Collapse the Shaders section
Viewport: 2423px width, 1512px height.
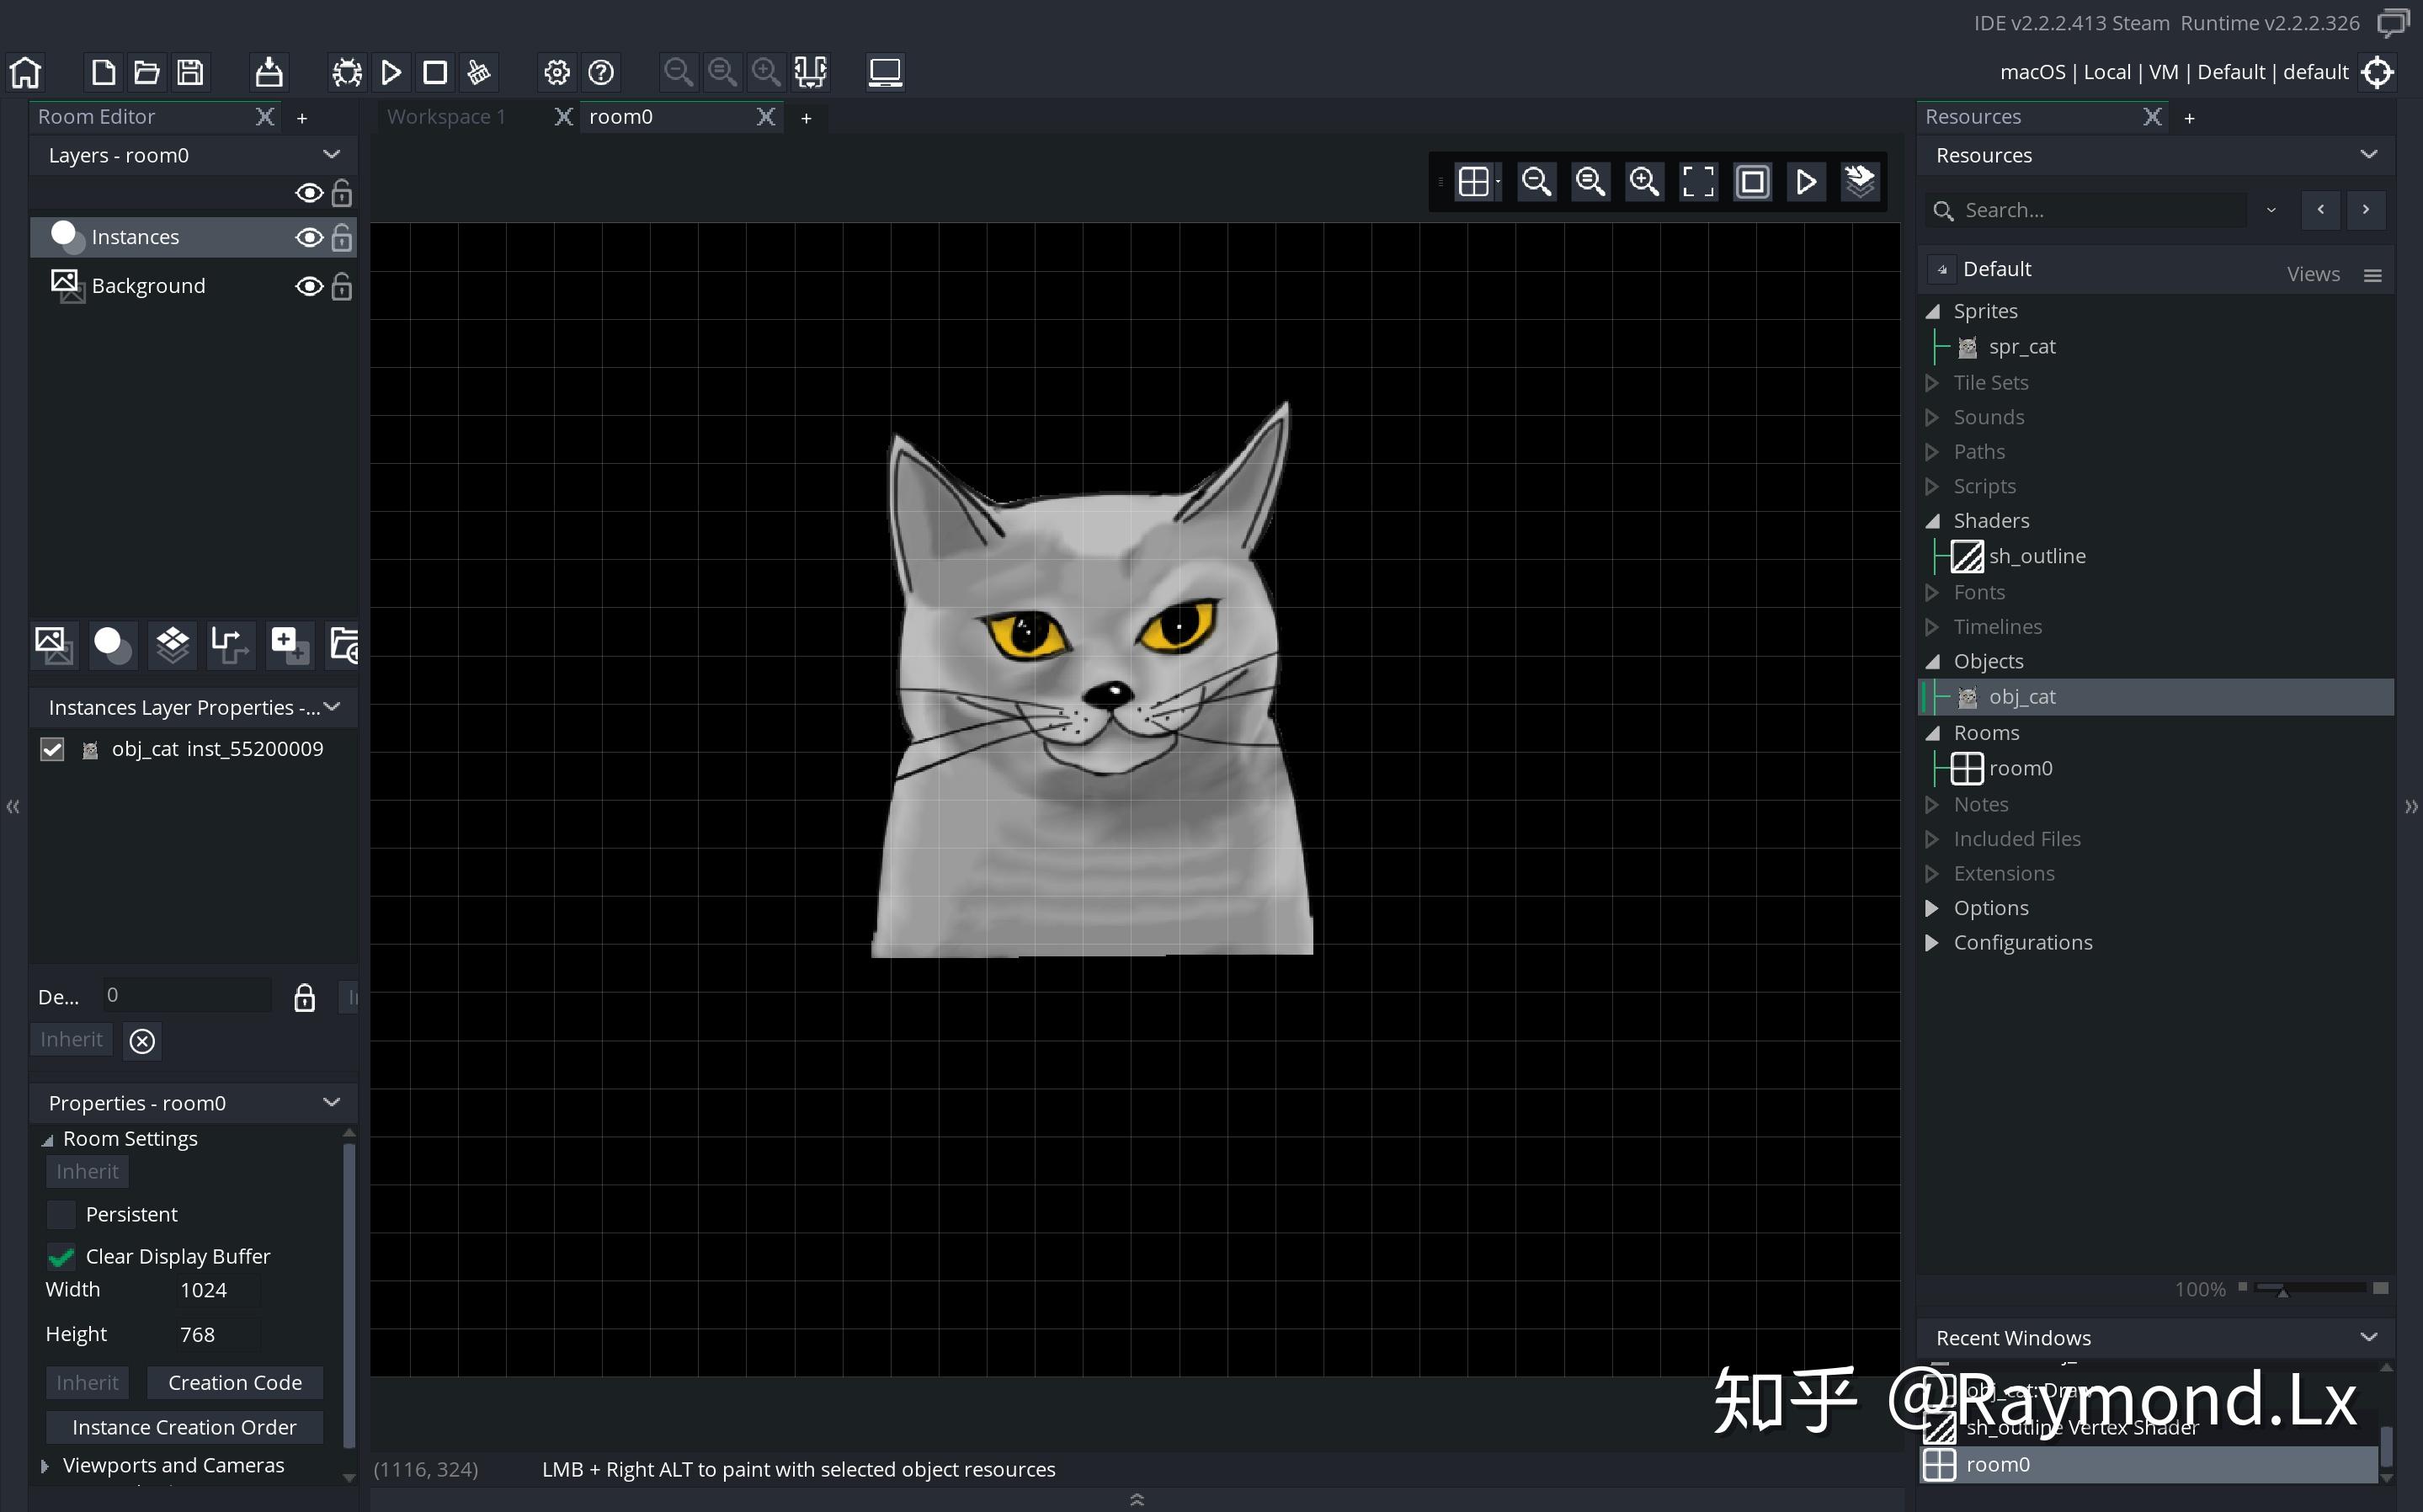pyautogui.click(x=1932, y=520)
